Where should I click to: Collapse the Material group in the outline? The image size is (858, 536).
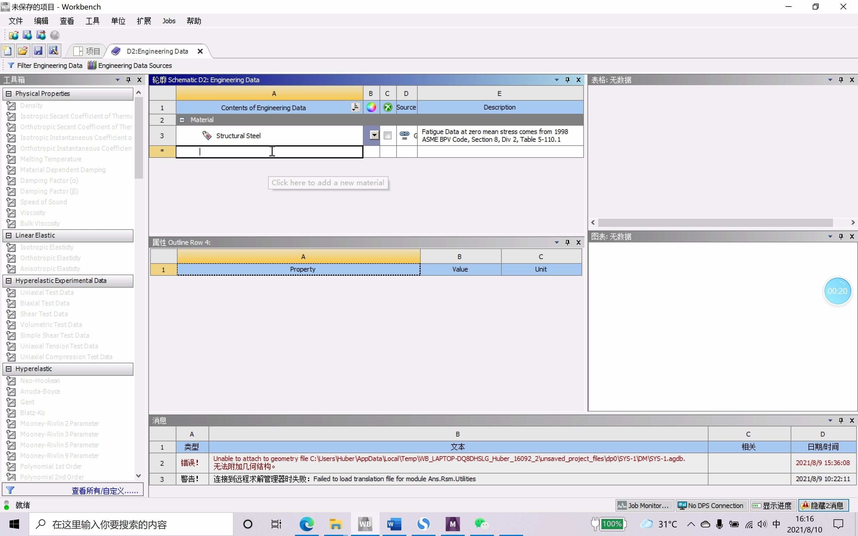[182, 120]
